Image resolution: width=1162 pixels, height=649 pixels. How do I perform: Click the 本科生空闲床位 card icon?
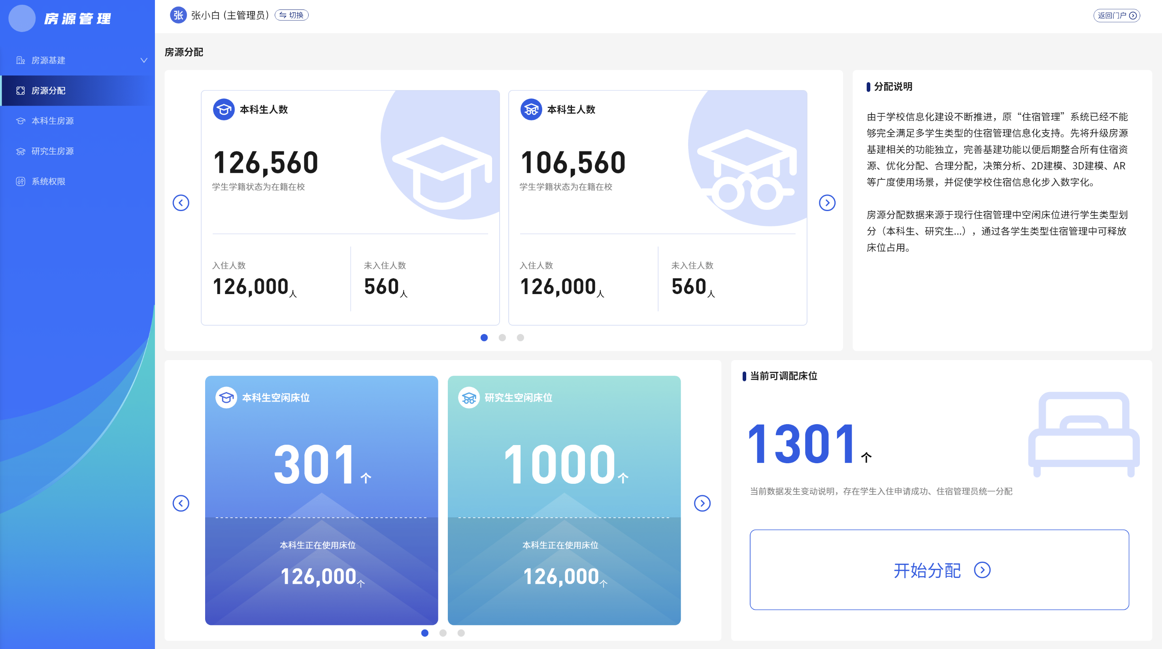point(226,397)
